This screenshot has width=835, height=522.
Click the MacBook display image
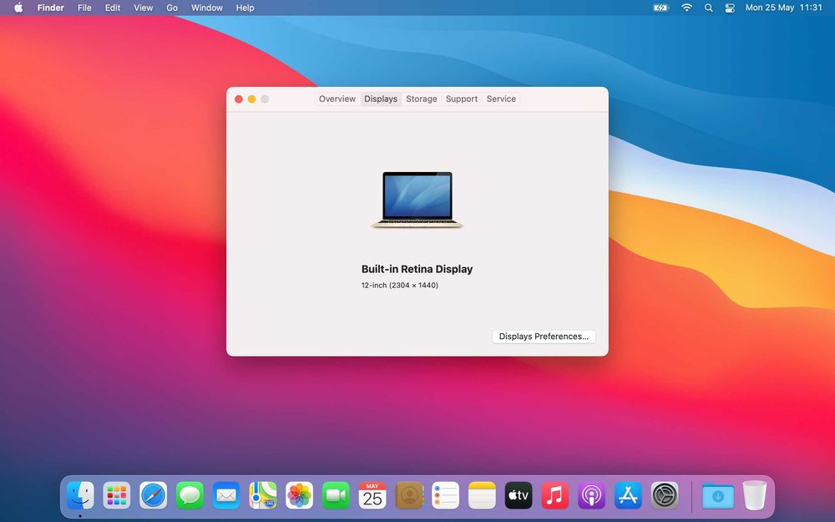tap(417, 200)
